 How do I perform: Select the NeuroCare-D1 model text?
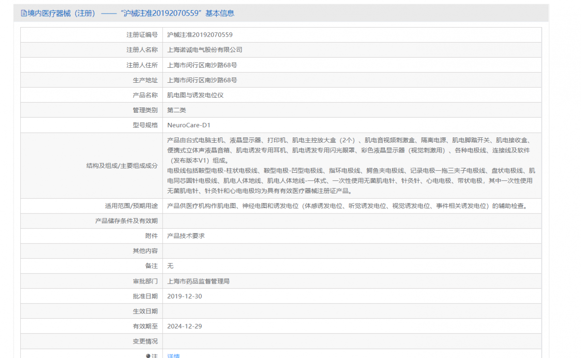(189, 125)
